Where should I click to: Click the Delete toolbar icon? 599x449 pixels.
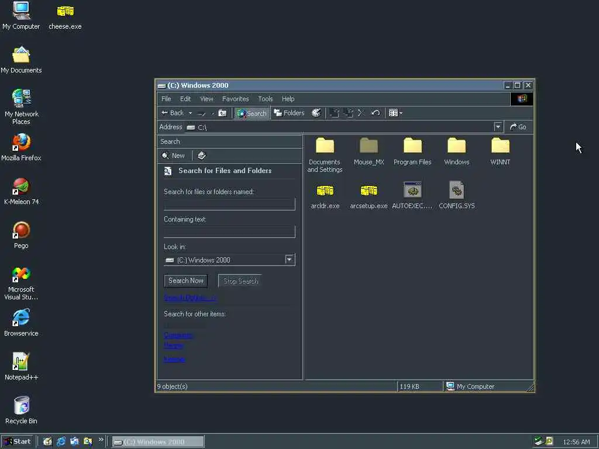[x=362, y=113]
